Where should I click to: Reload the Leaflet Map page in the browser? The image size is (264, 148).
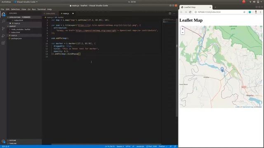tap(190, 12)
